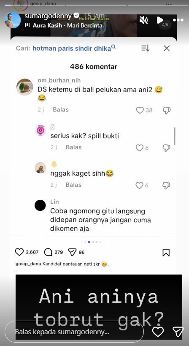The width and height of the screenshot is (189, 346).
Task: Bookmark the gosip_danu post
Action: pos(166,253)
